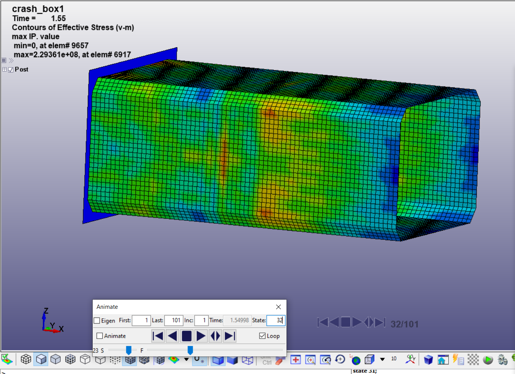Click the State input field showing 32
This screenshot has height=374, width=515.
[275, 320]
